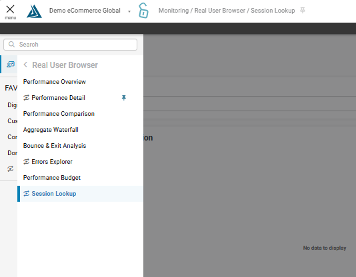The height and width of the screenshot is (277, 356).
Task: Open Performance Budget
Action: pos(52,178)
